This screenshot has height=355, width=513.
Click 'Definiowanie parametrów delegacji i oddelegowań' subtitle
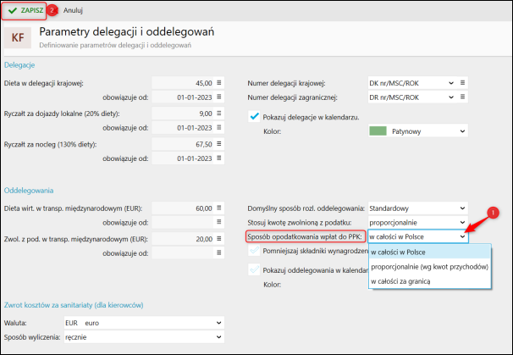(115, 45)
